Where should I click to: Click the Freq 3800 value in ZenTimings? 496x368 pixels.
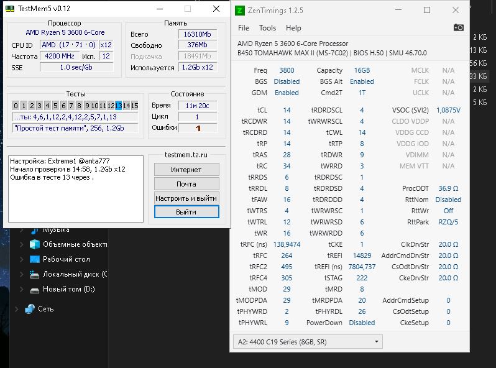pos(287,70)
